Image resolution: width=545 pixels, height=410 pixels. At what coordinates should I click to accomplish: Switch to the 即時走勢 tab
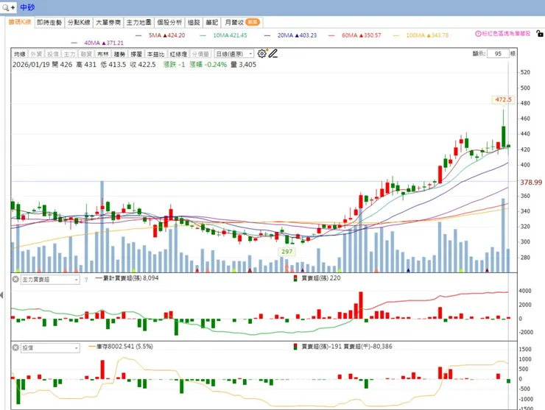[49, 22]
